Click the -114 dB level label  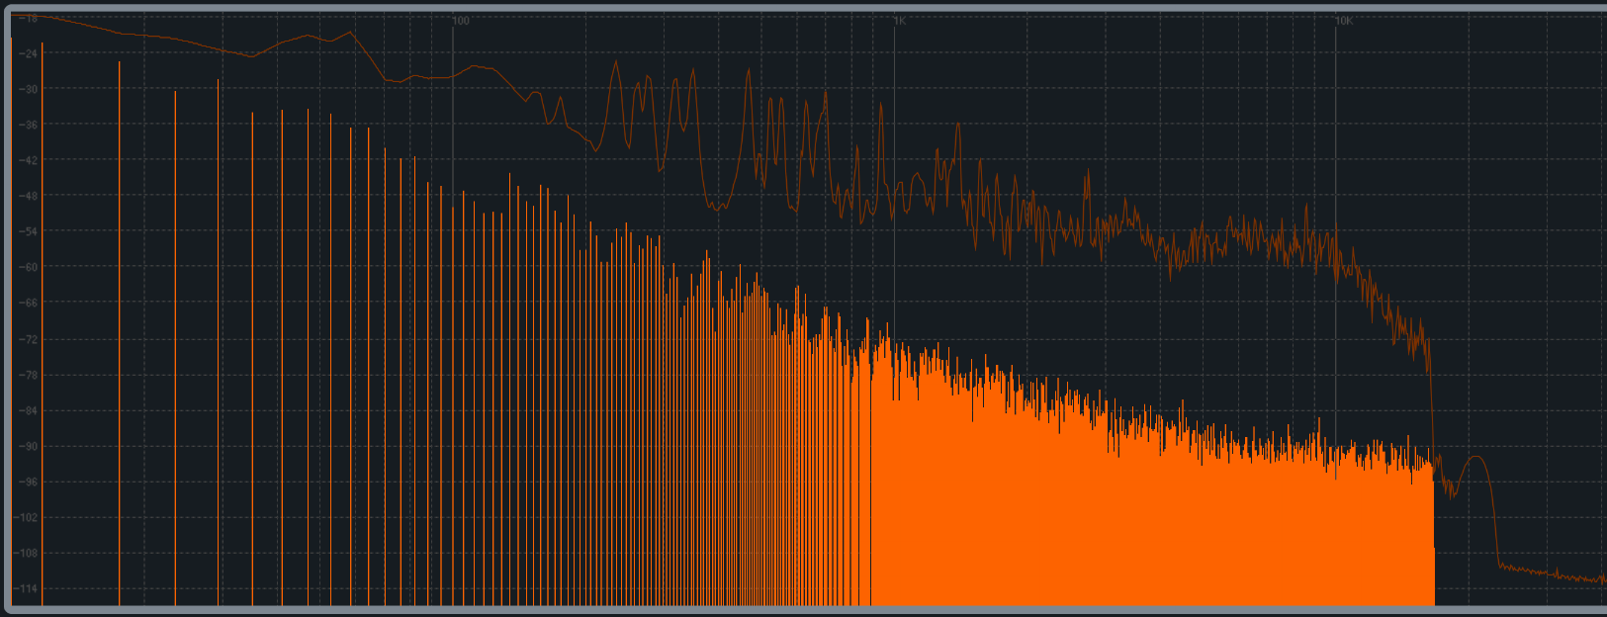[28, 588]
